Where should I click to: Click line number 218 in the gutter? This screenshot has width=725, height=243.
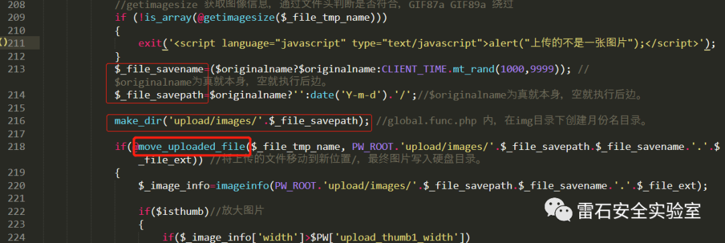(x=17, y=147)
